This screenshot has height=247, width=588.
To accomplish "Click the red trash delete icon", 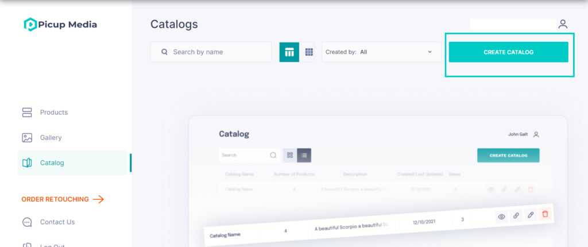I will (x=546, y=214).
